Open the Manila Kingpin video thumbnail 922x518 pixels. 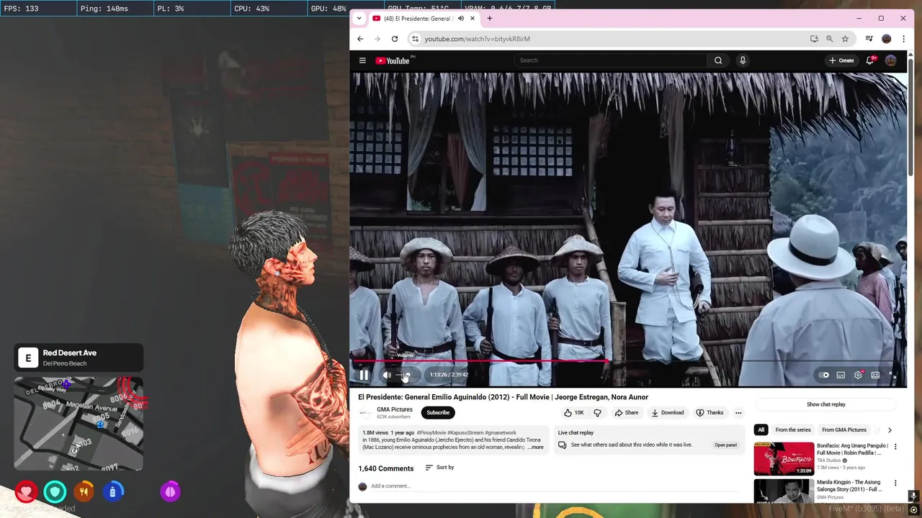784,491
